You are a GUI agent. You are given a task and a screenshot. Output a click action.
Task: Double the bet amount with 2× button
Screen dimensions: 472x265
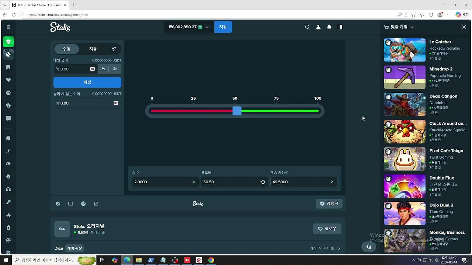click(115, 69)
